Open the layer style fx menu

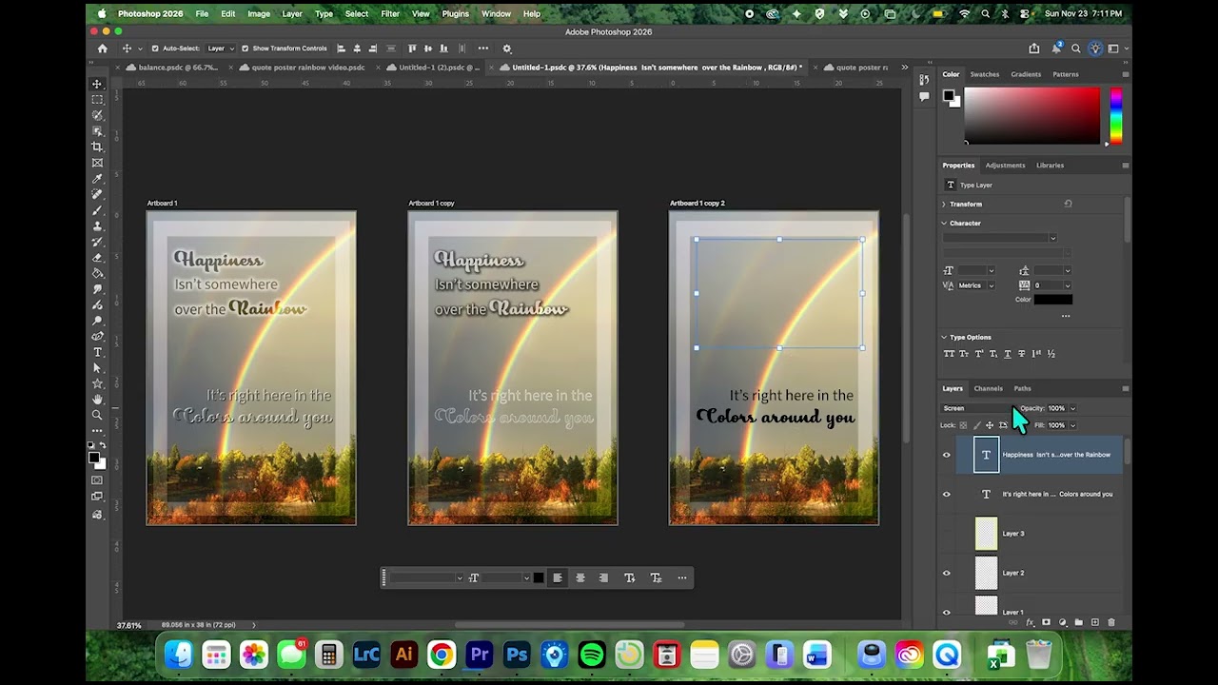coord(1030,622)
